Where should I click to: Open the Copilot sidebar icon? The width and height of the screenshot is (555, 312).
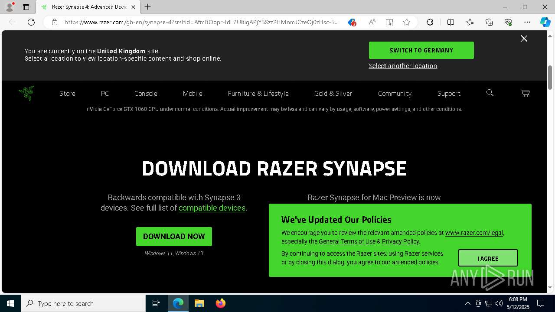545,22
